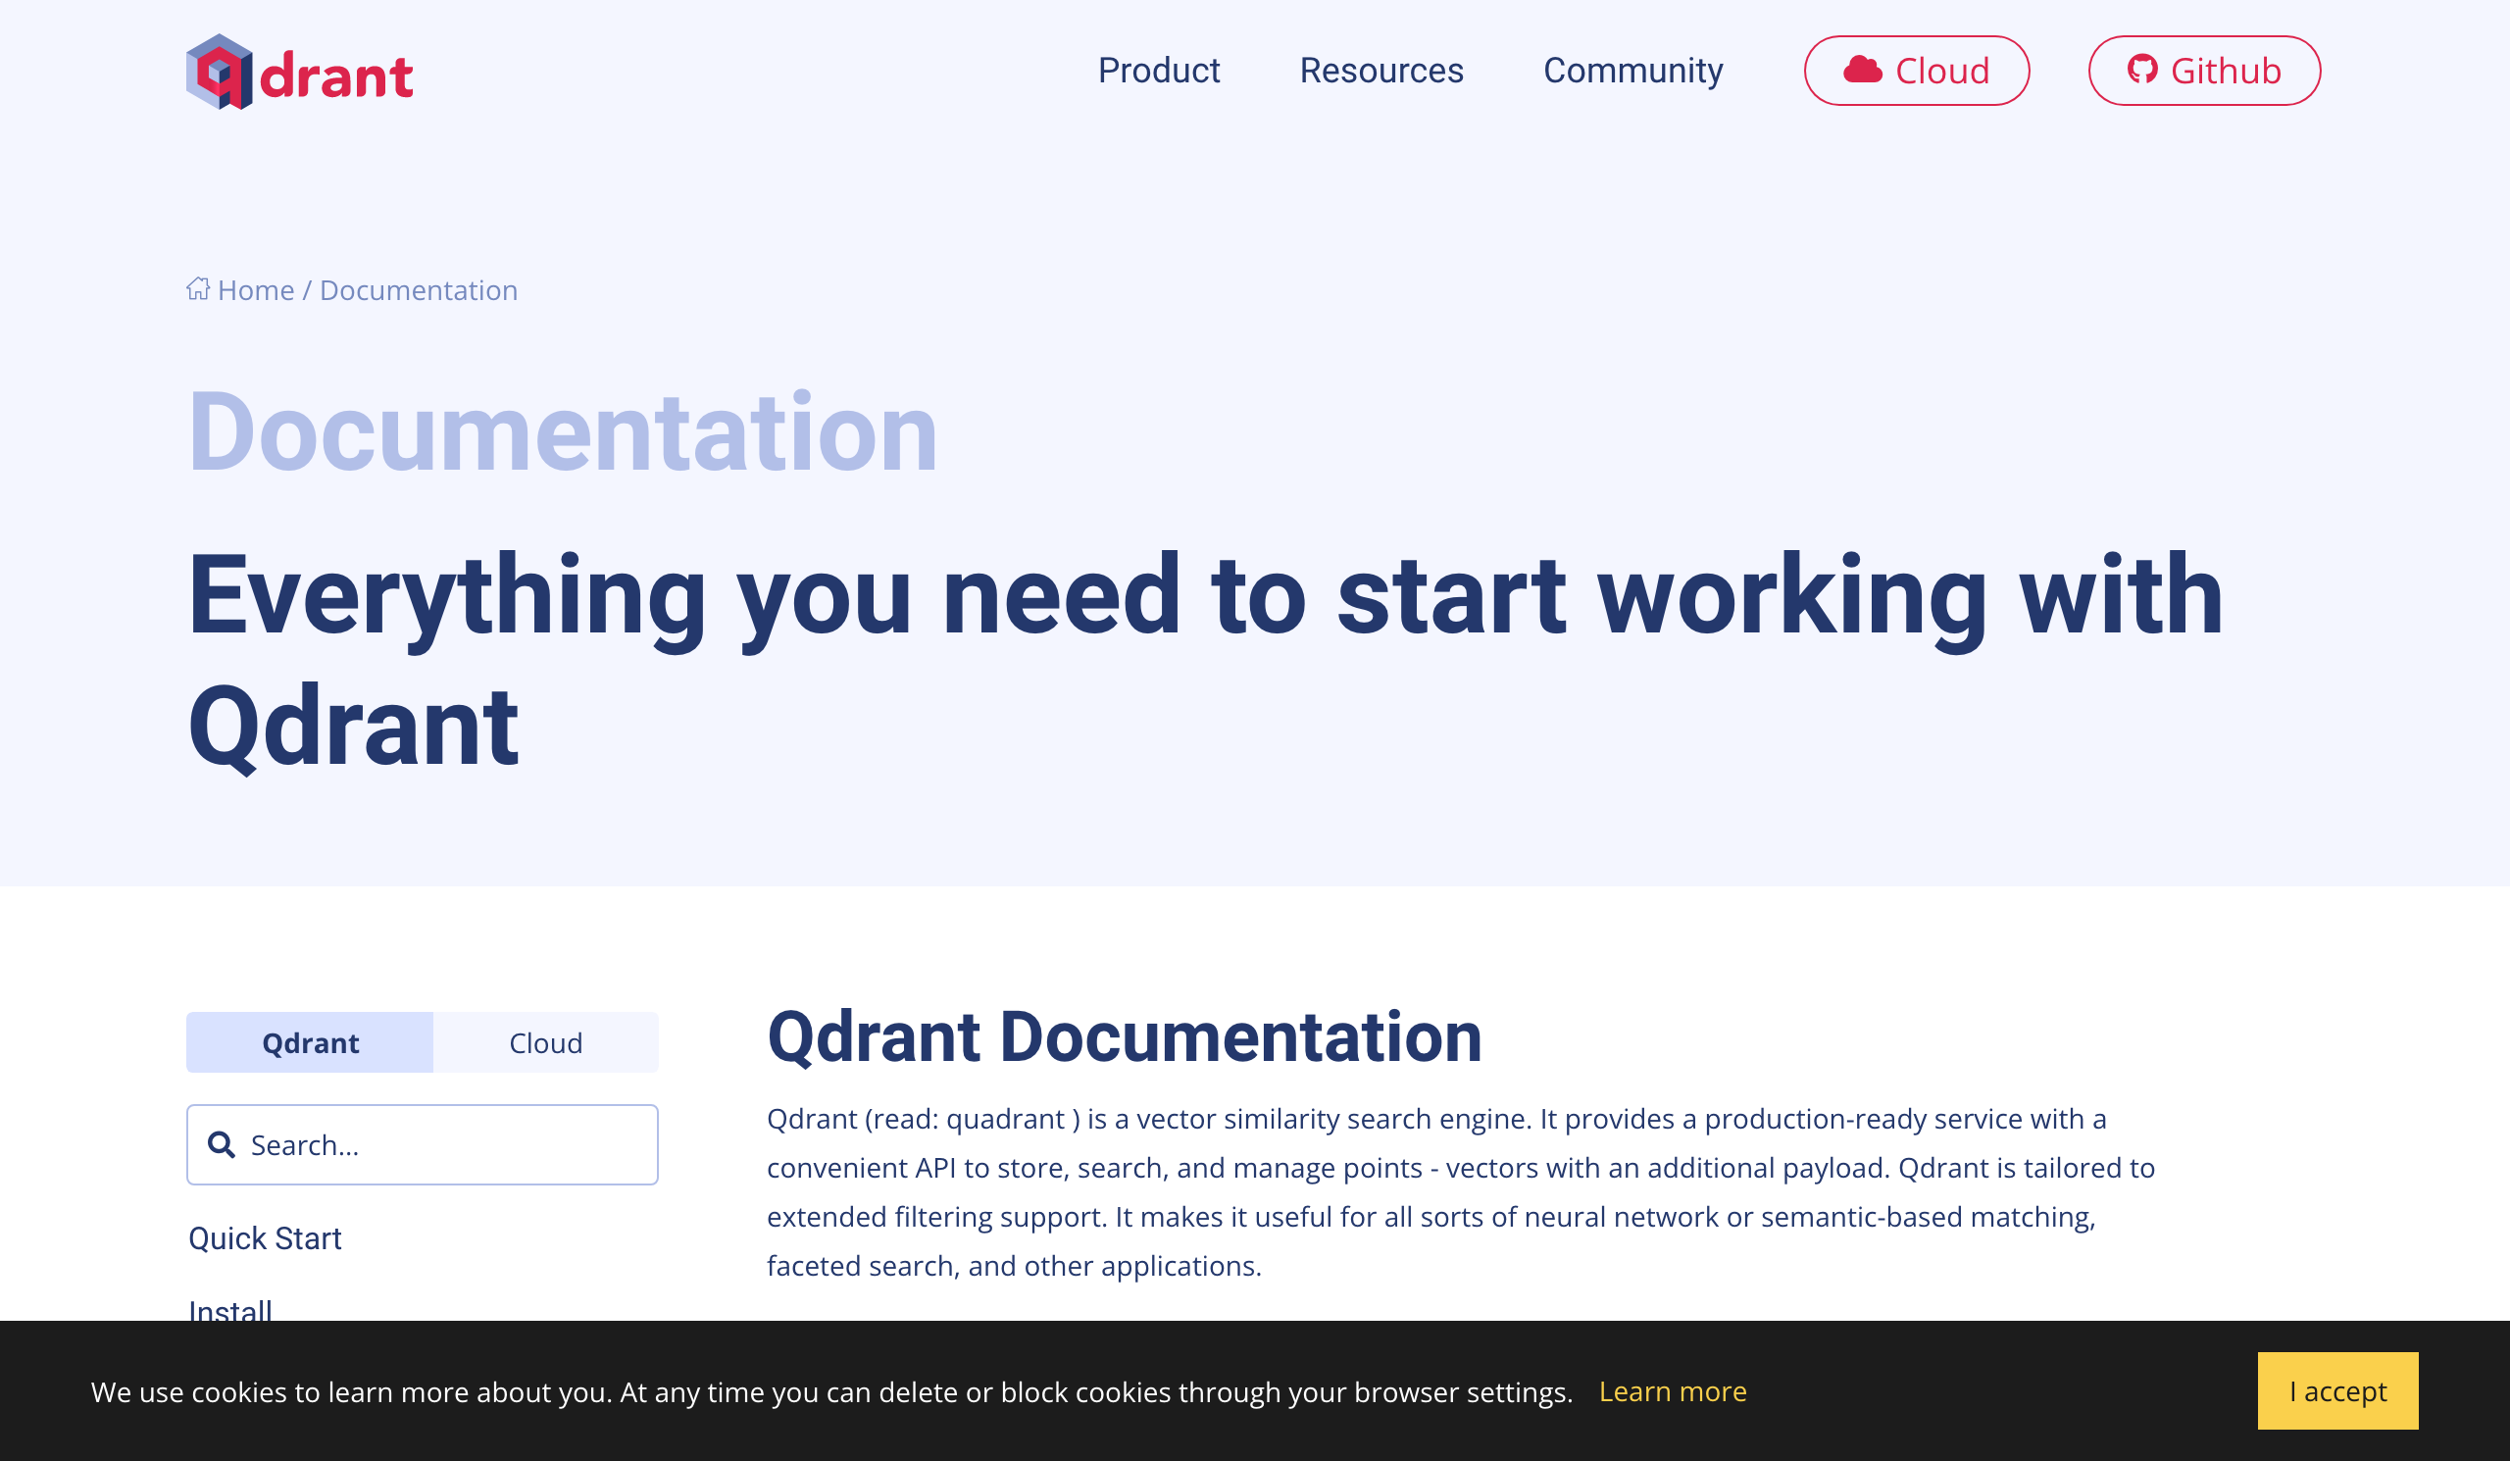Click the home icon in the breadcrumb
The height and width of the screenshot is (1461, 2510).
(x=198, y=289)
